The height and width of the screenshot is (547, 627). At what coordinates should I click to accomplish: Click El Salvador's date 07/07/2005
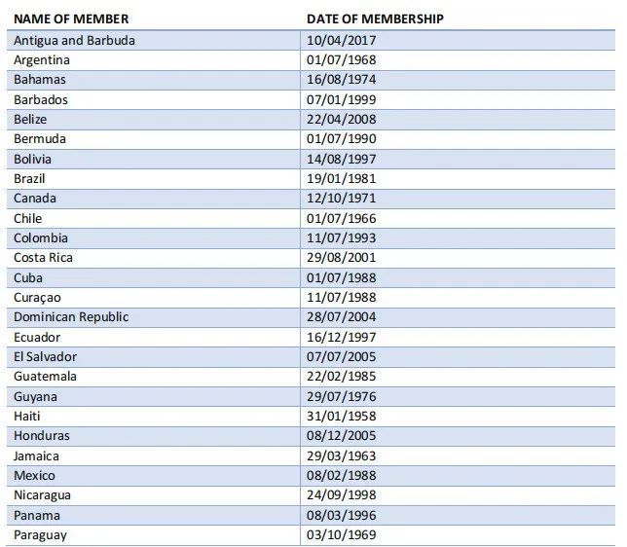341,357
